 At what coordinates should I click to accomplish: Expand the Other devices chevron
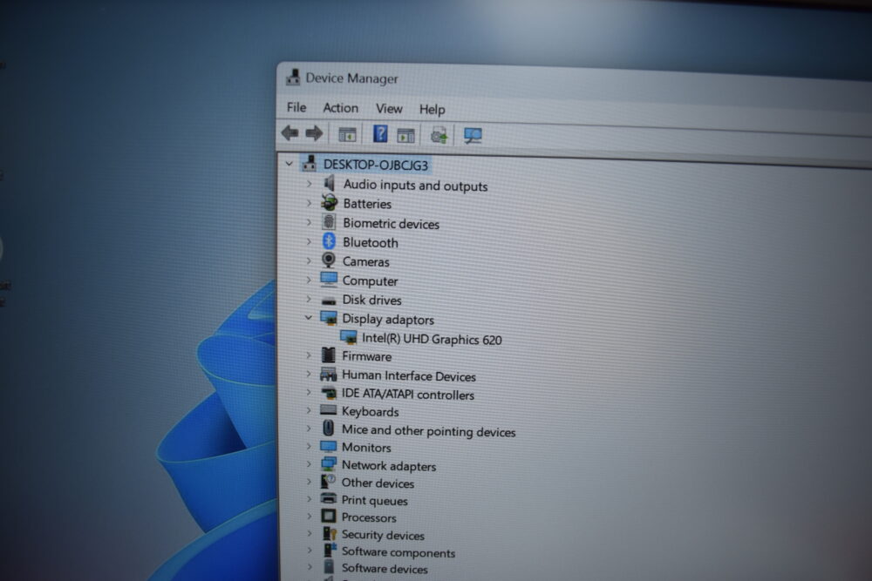point(309,482)
